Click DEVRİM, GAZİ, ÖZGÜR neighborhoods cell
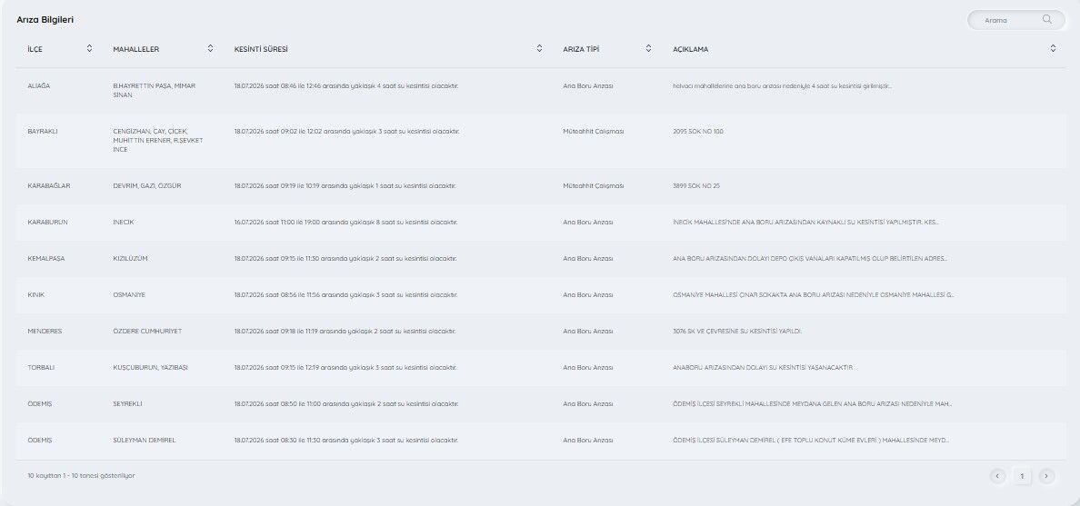 point(147,186)
